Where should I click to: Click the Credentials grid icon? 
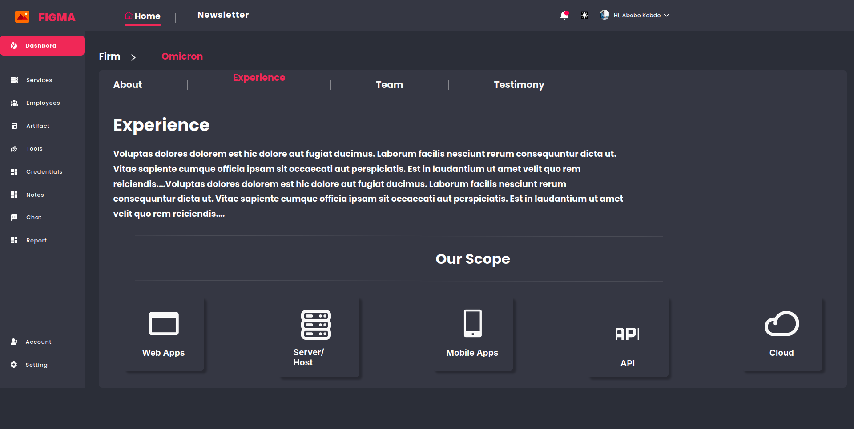click(14, 172)
